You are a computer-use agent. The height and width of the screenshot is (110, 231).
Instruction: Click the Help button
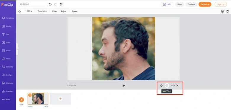(167, 4)
